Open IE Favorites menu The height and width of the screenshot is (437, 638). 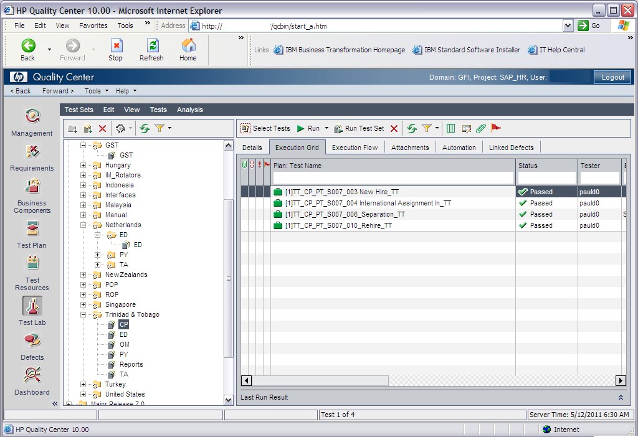pos(93,26)
